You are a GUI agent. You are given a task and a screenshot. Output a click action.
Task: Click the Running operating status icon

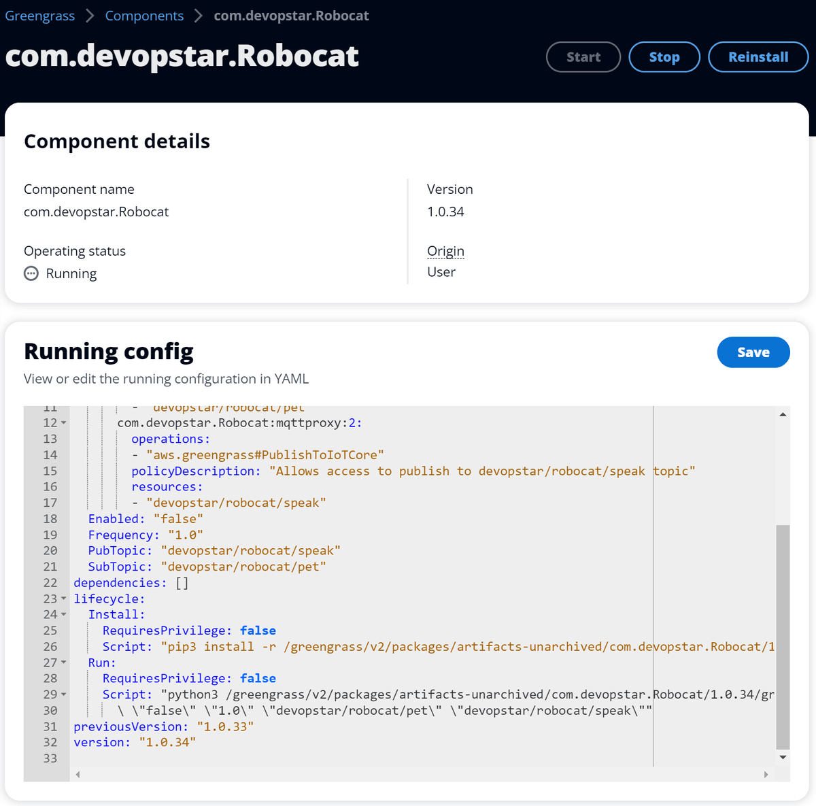[31, 273]
